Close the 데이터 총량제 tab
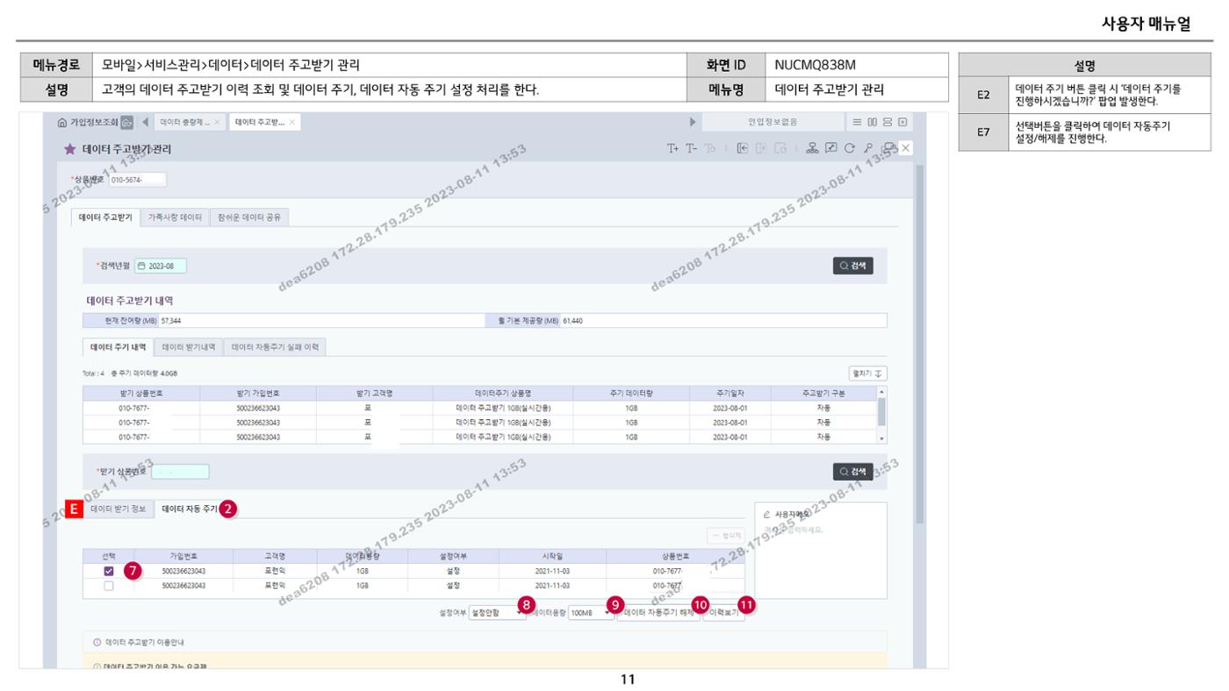This screenshot has height=691, width=1229. pyautogui.click(x=217, y=122)
